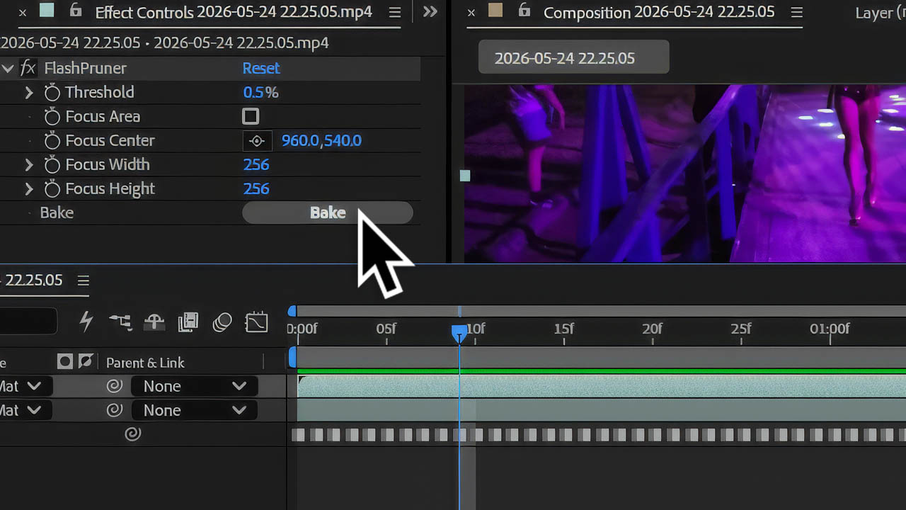This screenshot has height=510, width=906.
Task: Click the Focus Center crosshair picker
Action: click(x=257, y=141)
